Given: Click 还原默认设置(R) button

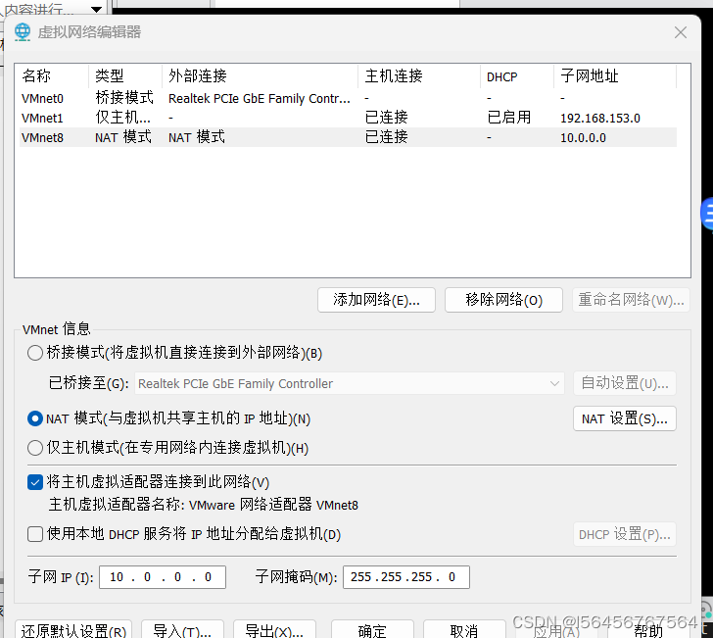Looking at the screenshot, I should pyautogui.click(x=73, y=630).
